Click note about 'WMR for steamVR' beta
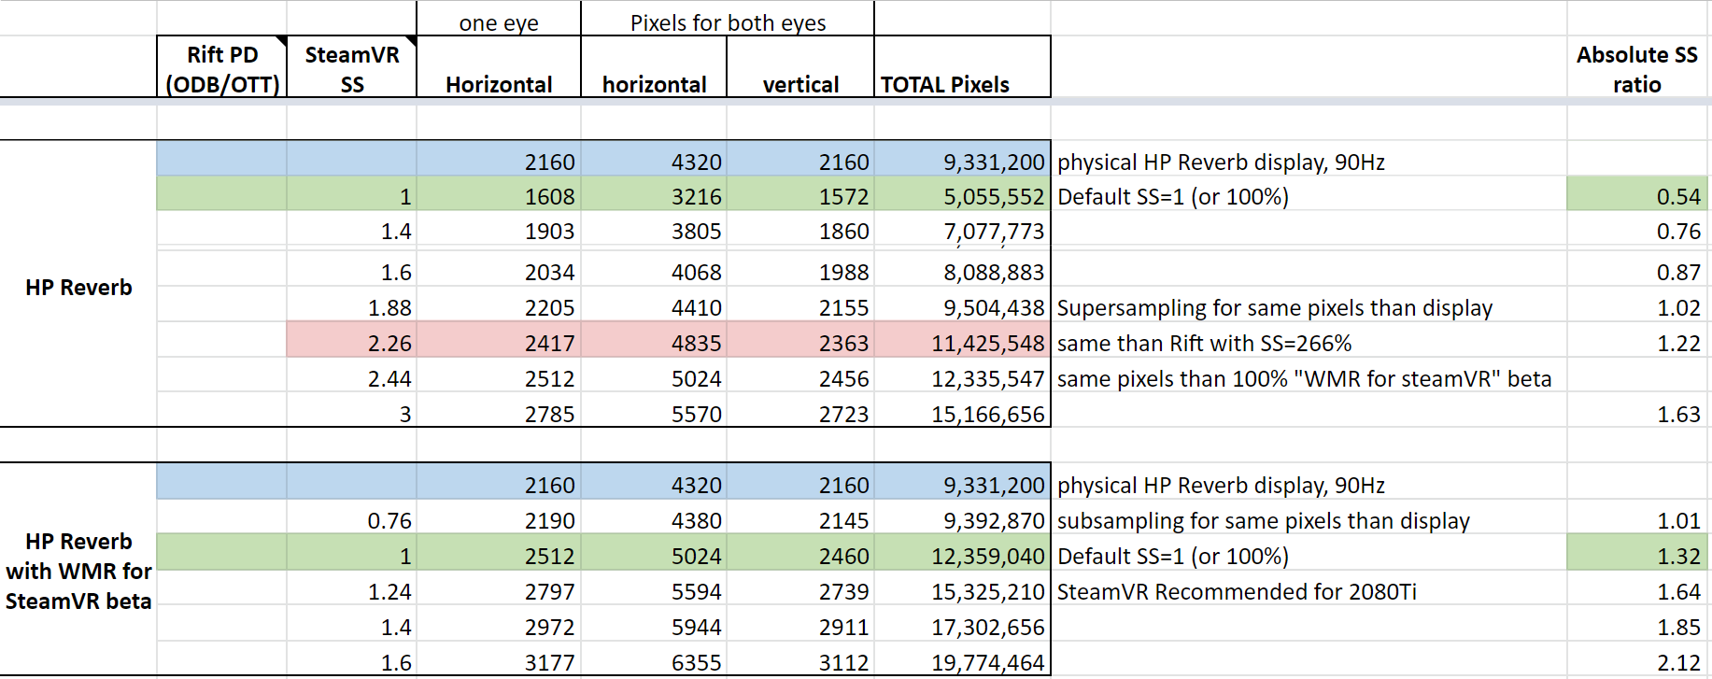The image size is (1712, 679). click(1304, 378)
